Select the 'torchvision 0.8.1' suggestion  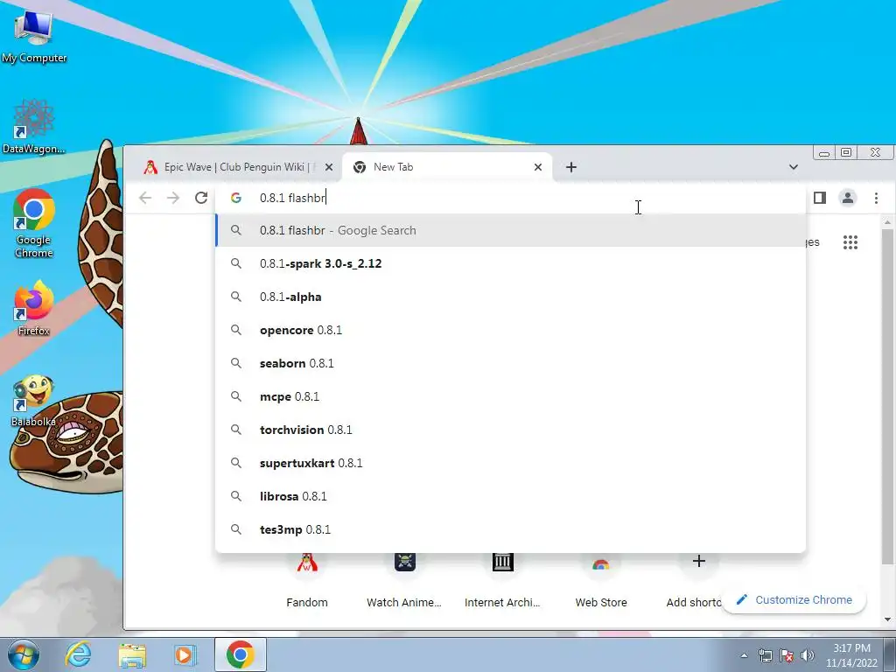tap(510, 429)
